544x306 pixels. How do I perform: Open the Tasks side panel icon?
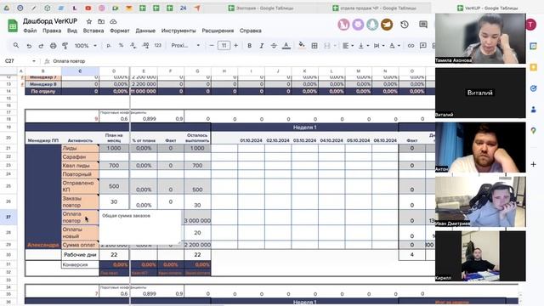click(x=534, y=88)
